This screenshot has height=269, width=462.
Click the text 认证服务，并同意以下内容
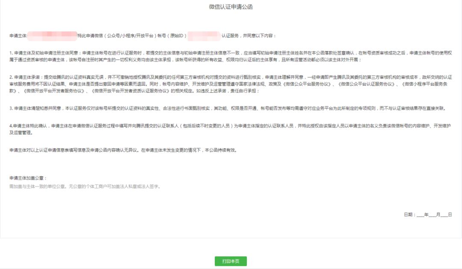(x=249, y=35)
